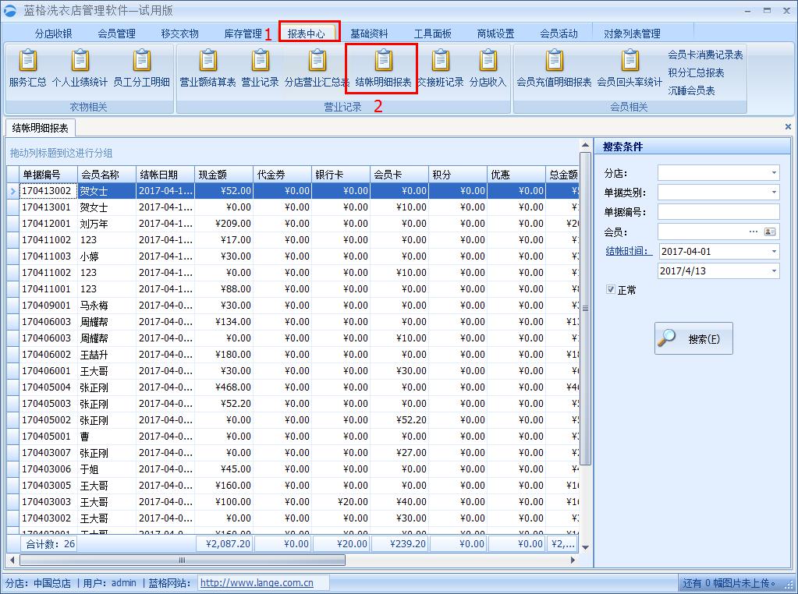Open the 商城设置 menu tab
798x594 pixels.
click(495, 34)
